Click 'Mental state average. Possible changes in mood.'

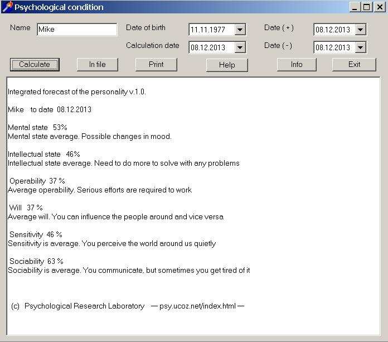coord(90,137)
